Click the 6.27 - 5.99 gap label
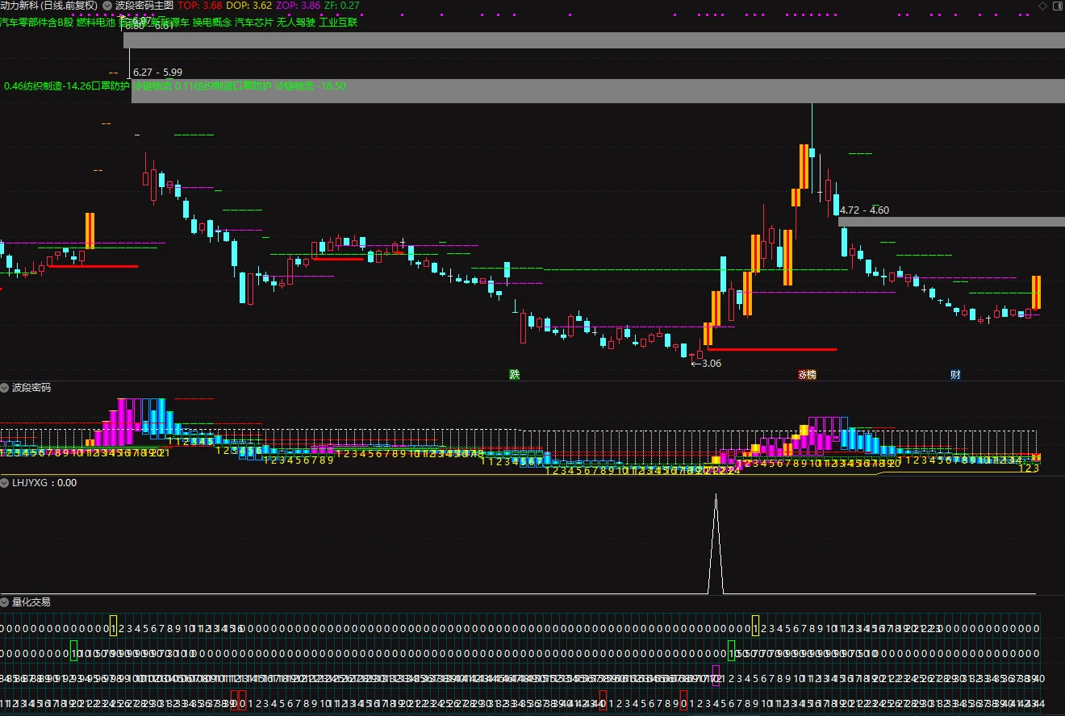Image resolution: width=1065 pixels, height=716 pixels. (157, 73)
